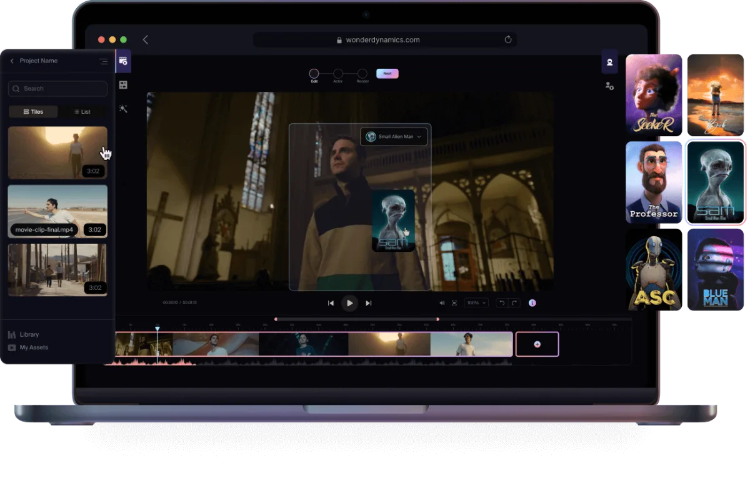This screenshot has height=488, width=750.
Task: Select the Edit step circle
Action: point(314,74)
